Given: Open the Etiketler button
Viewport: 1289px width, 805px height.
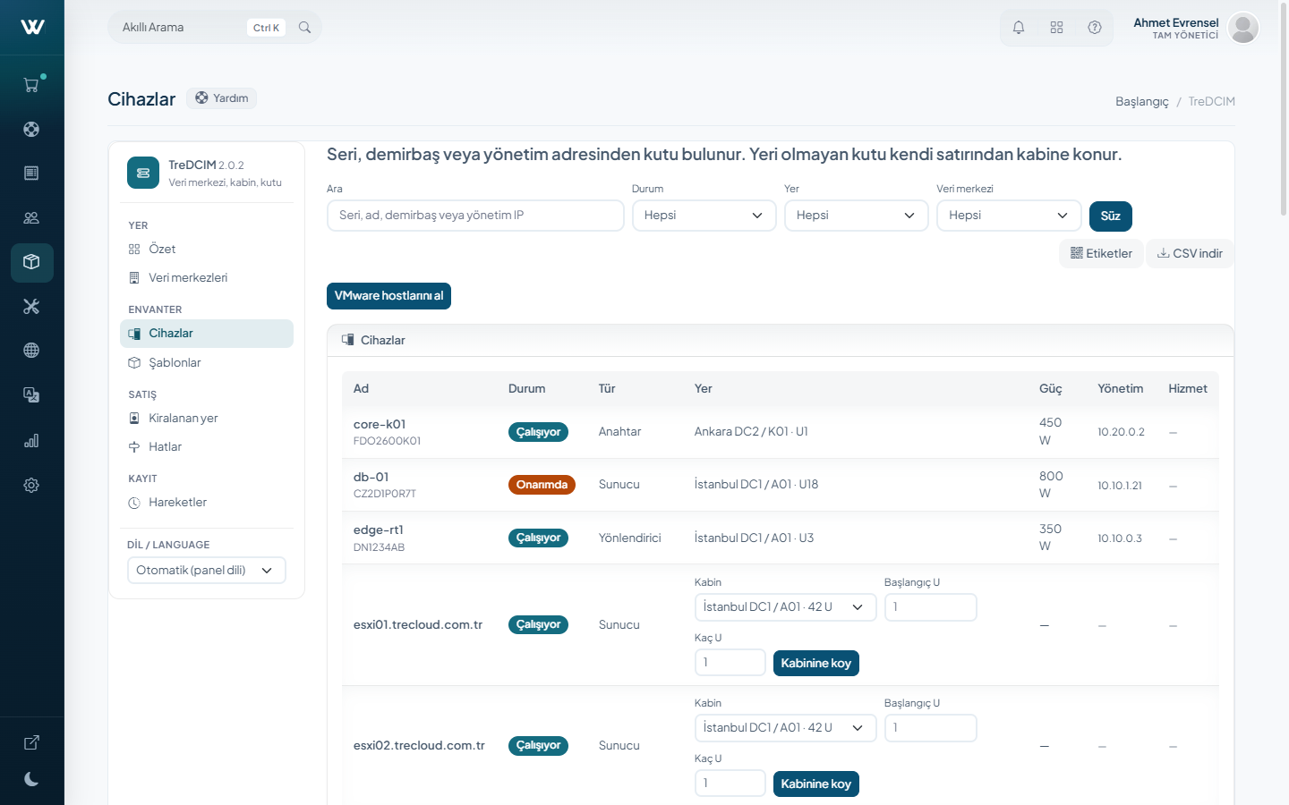Looking at the screenshot, I should click(1101, 253).
